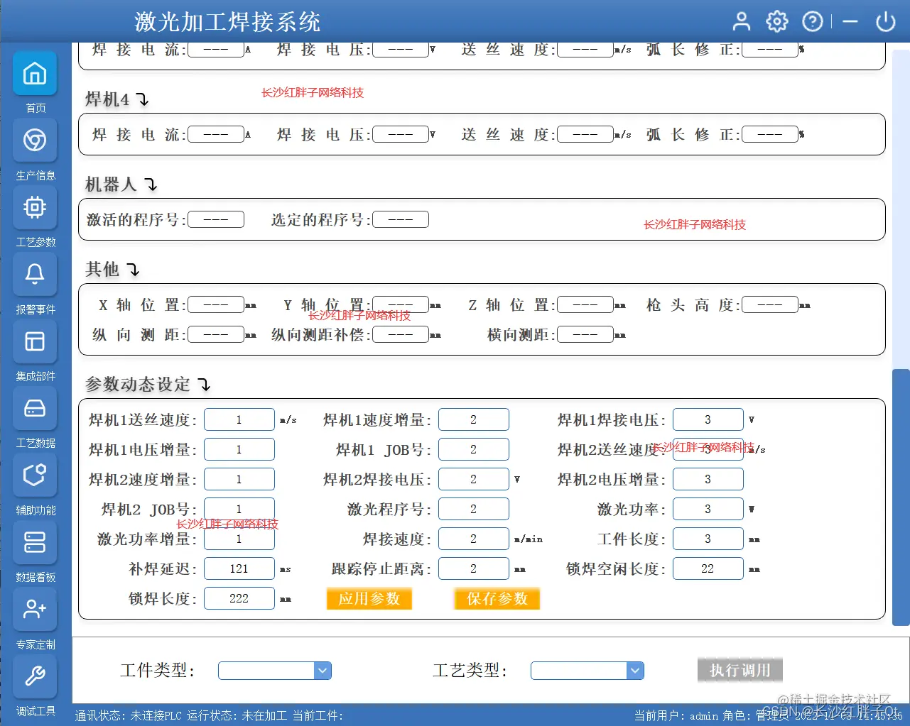Click the 纵向测距补偿 value field
910x726 pixels.
401,334
